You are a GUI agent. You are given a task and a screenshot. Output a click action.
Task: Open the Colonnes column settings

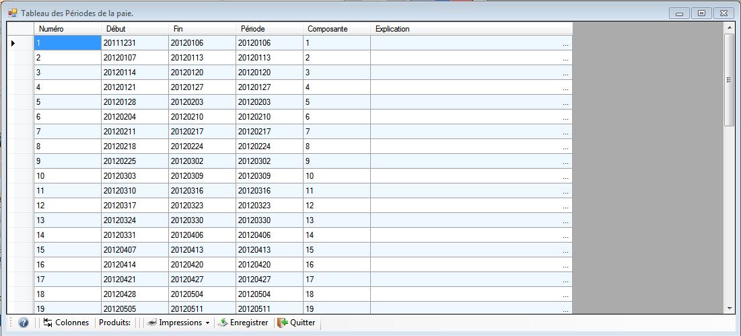(66, 323)
